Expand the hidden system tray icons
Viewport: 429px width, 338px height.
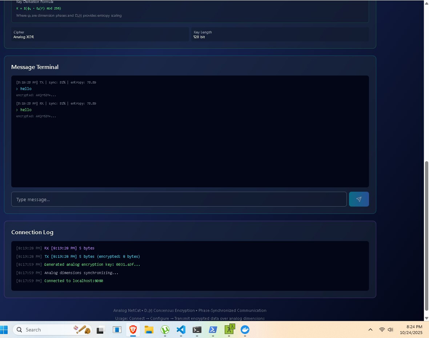(x=370, y=330)
